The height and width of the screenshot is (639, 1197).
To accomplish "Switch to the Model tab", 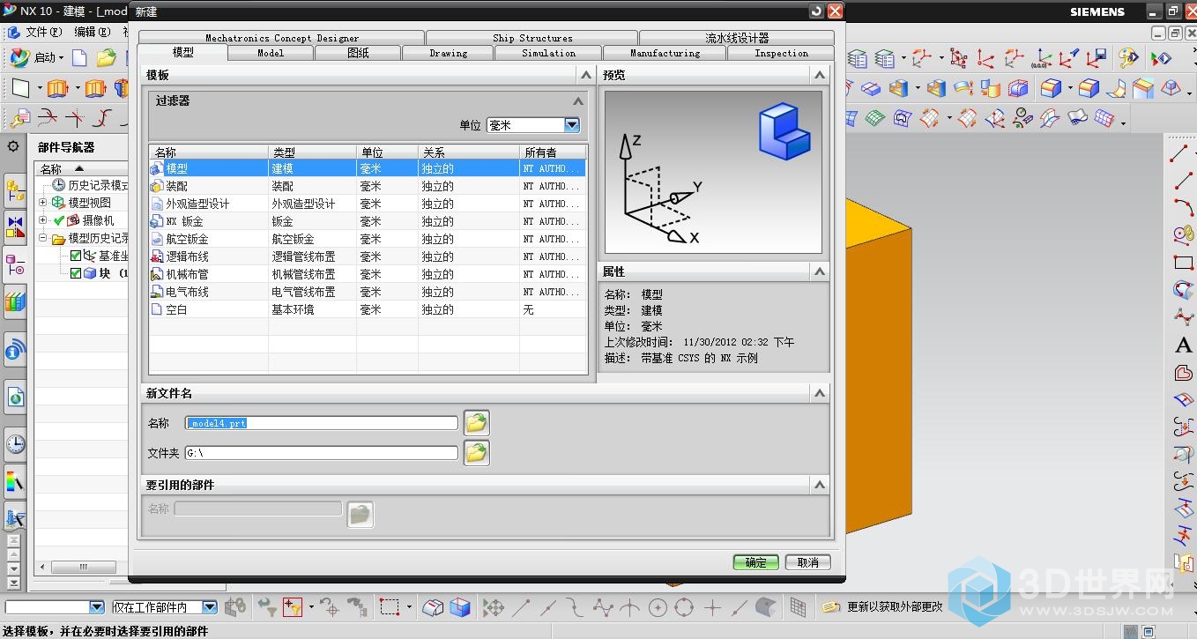I will click(x=271, y=53).
